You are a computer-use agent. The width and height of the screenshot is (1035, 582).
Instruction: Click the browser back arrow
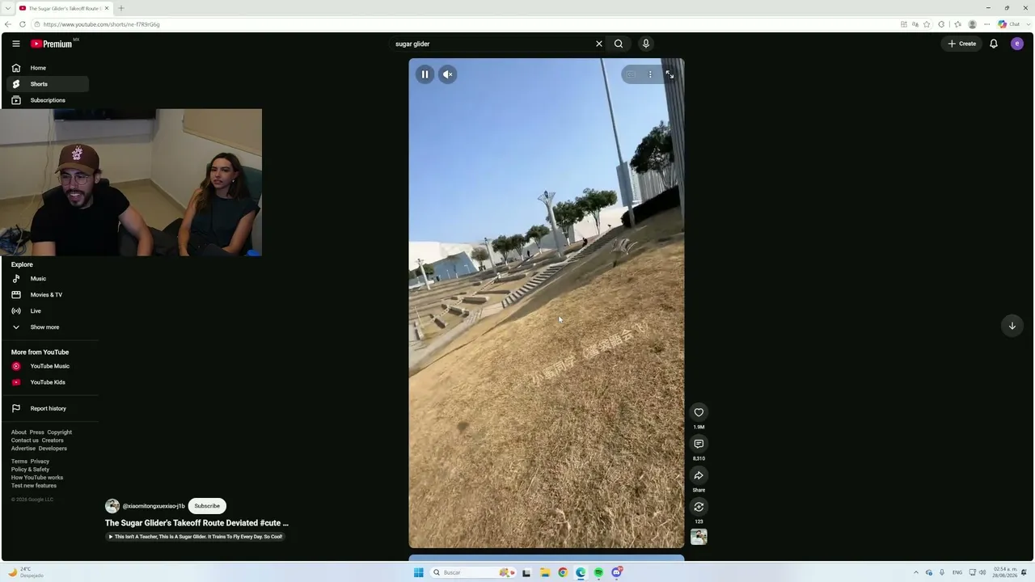pyautogui.click(x=8, y=24)
